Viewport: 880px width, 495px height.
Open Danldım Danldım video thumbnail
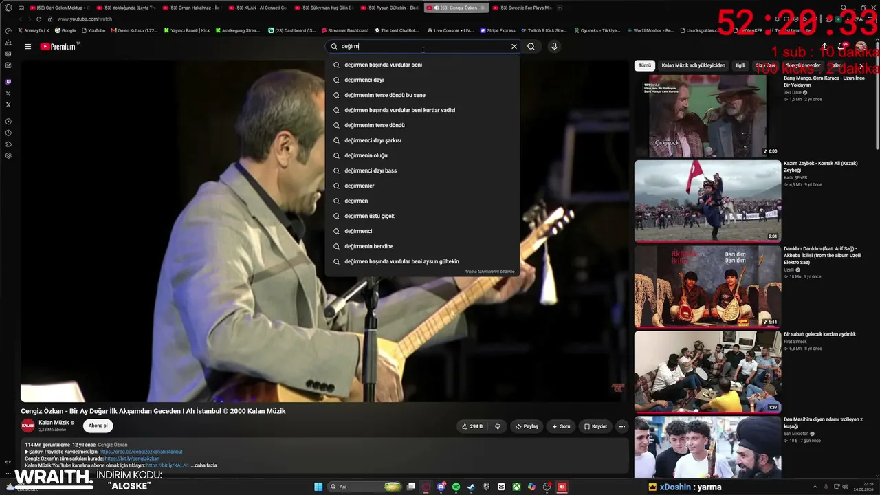[707, 287]
